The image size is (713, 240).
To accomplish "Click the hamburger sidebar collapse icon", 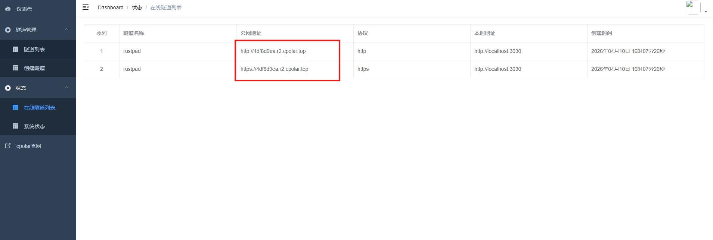I will click(86, 7).
